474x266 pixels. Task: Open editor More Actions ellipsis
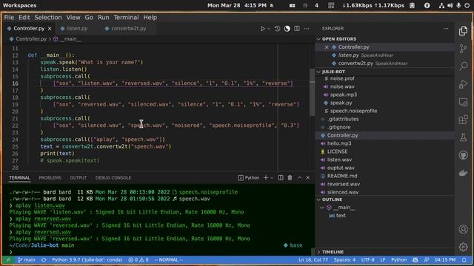[307, 29]
